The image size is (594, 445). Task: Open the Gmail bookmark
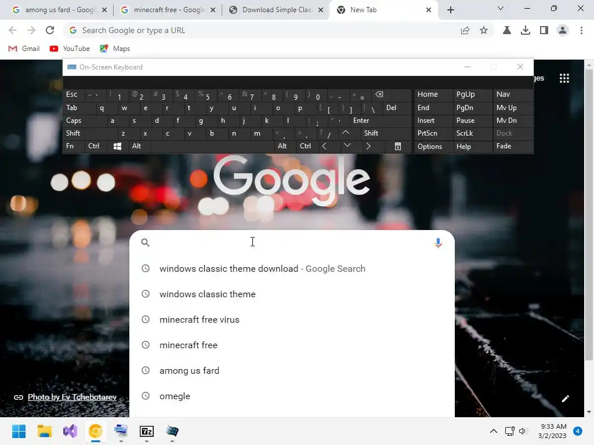click(x=24, y=49)
